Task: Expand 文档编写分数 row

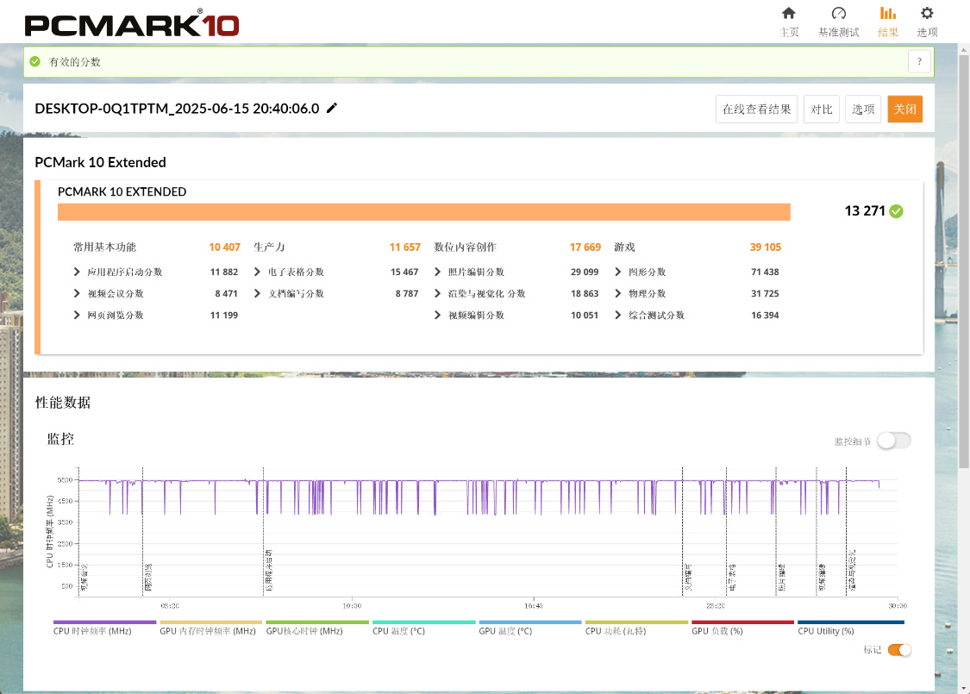Action: point(257,293)
